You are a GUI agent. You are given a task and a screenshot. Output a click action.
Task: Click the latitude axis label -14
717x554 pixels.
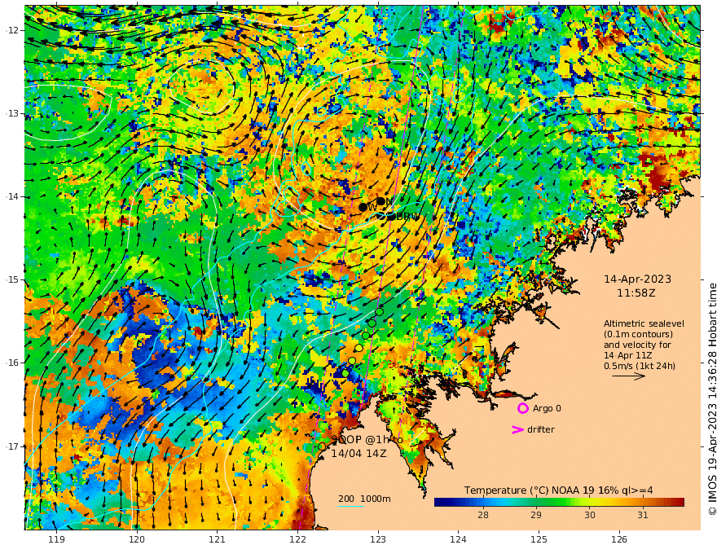pos(11,196)
